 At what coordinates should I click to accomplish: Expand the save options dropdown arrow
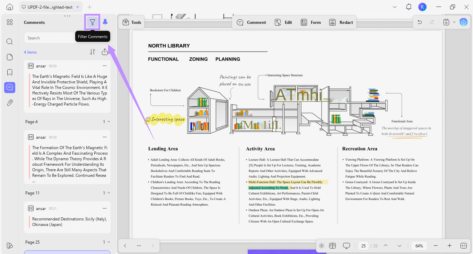[454, 22]
